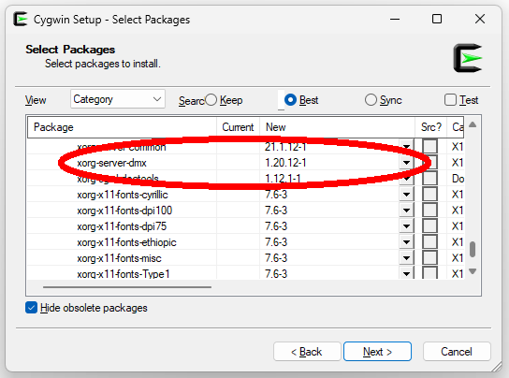Minimize the Cygwin Setup window

coord(395,19)
